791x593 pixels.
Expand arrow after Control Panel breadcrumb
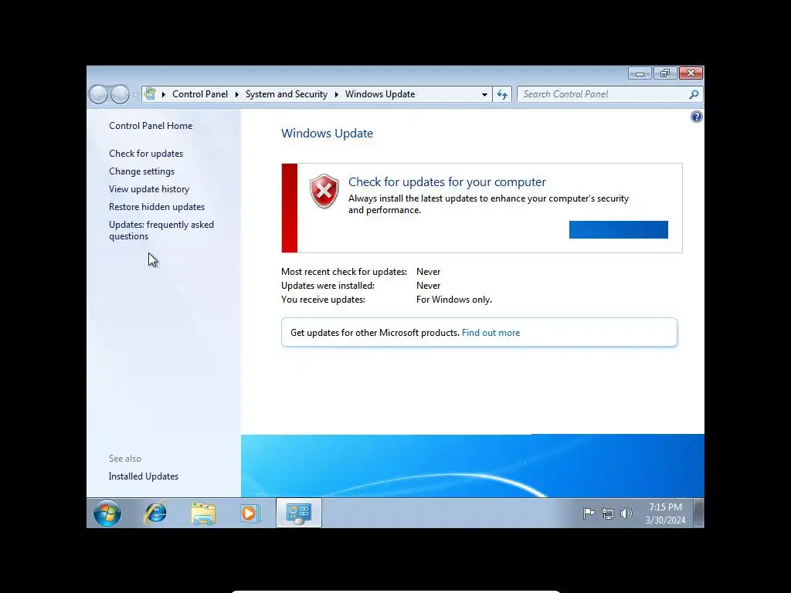click(236, 94)
